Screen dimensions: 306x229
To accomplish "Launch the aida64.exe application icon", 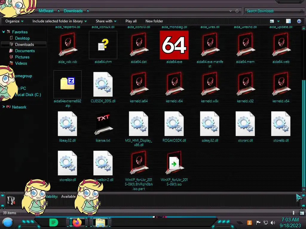I will (174, 45).
